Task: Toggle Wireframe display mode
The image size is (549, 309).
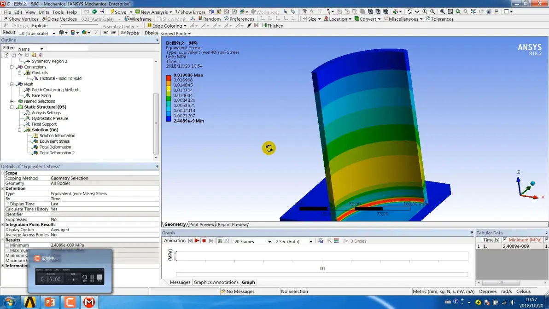Action: [138, 19]
